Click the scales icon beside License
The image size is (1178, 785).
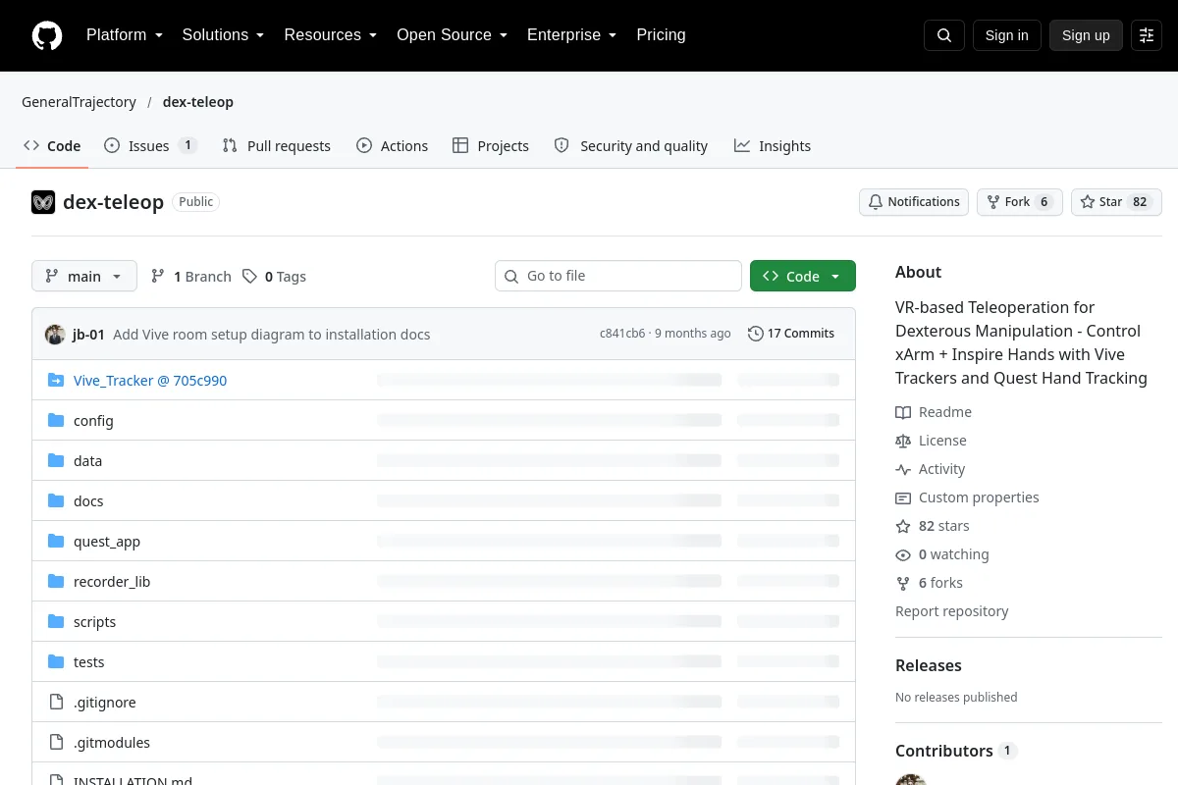pyautogui.click(x=903, y=441)
